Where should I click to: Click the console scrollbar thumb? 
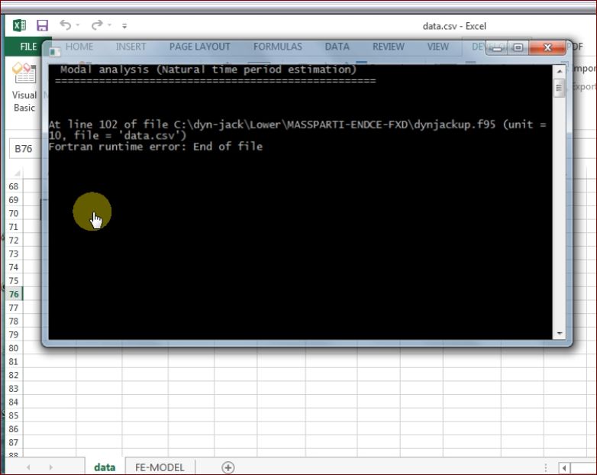click(x=559, y=89)
